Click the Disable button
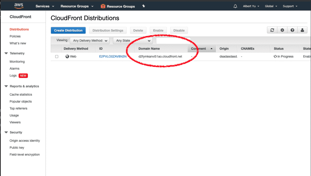Screen dimensions: 311x176 click(179, 31)
